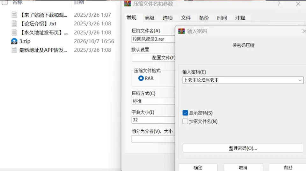
Task: Open the 字典大小(I) combo box showing 32
Action: coord(153,120)
